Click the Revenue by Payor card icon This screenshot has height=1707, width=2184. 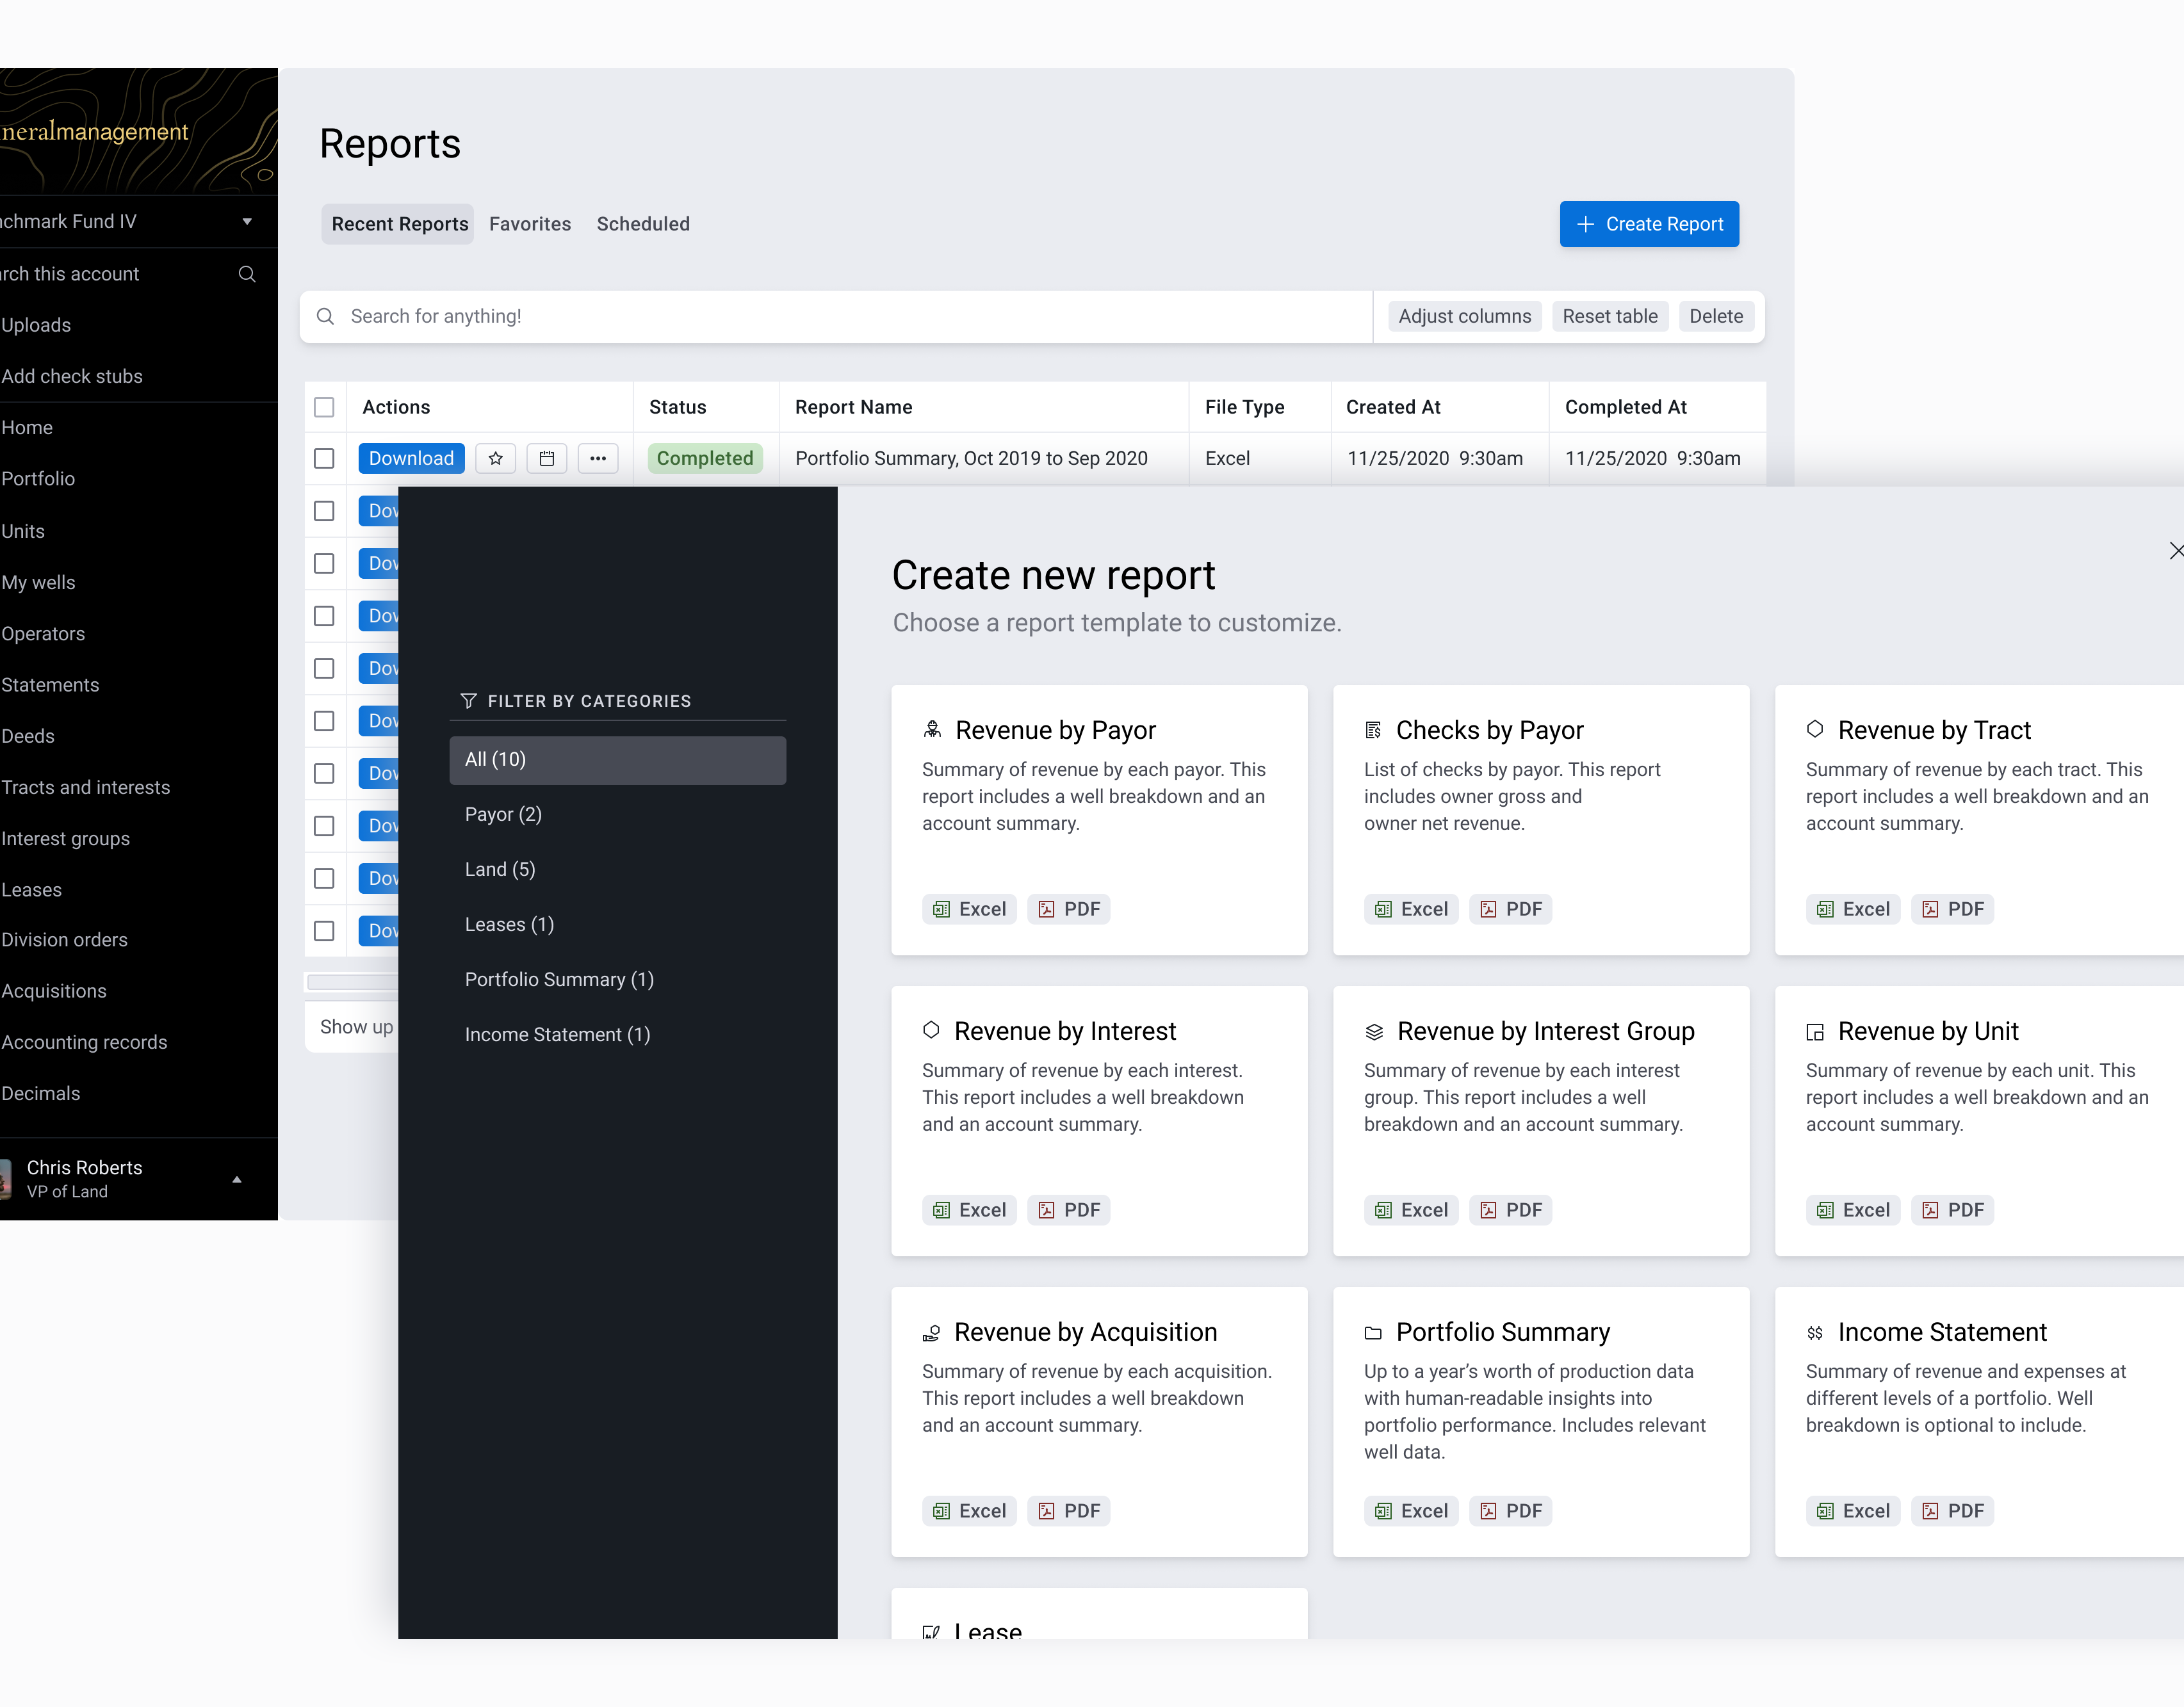click(932, 729)
